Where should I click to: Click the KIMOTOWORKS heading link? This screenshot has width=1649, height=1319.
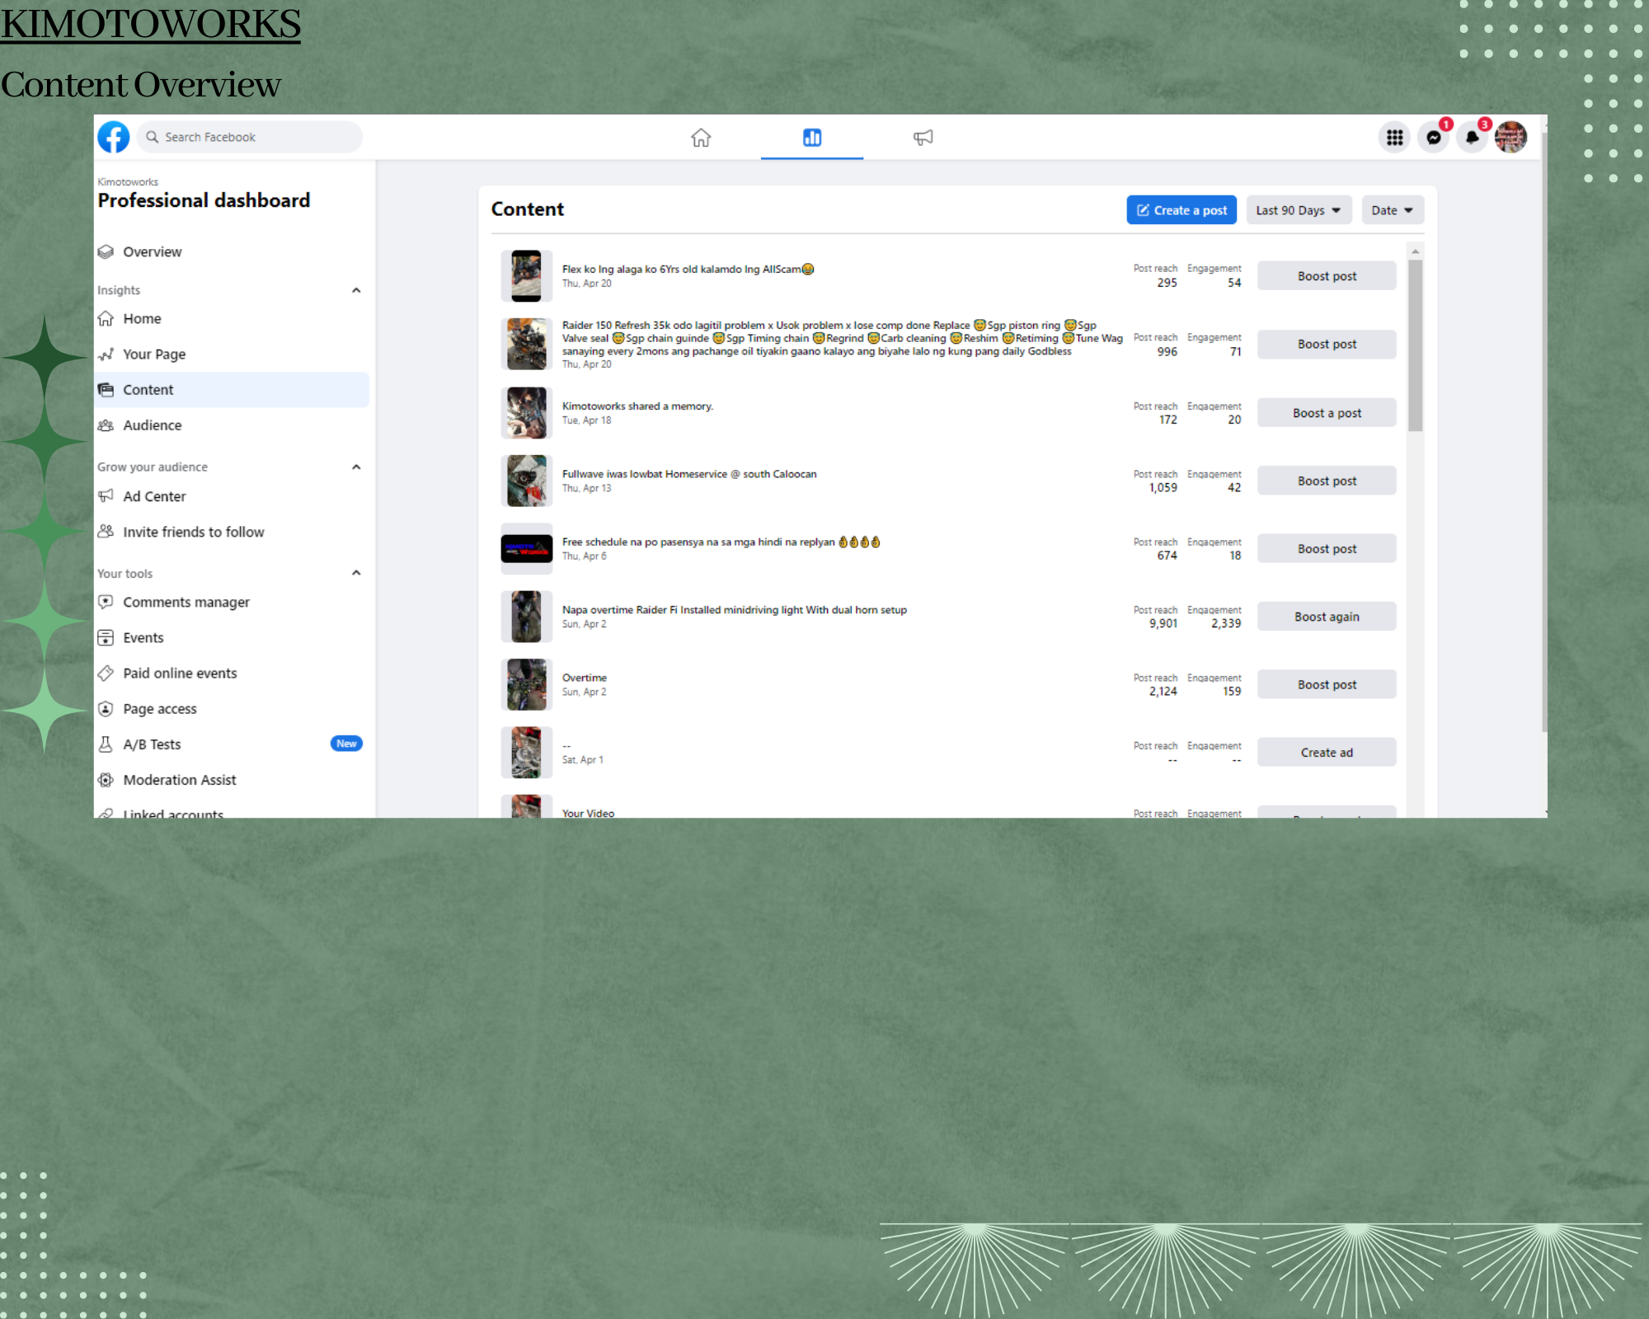pos(151,24)
